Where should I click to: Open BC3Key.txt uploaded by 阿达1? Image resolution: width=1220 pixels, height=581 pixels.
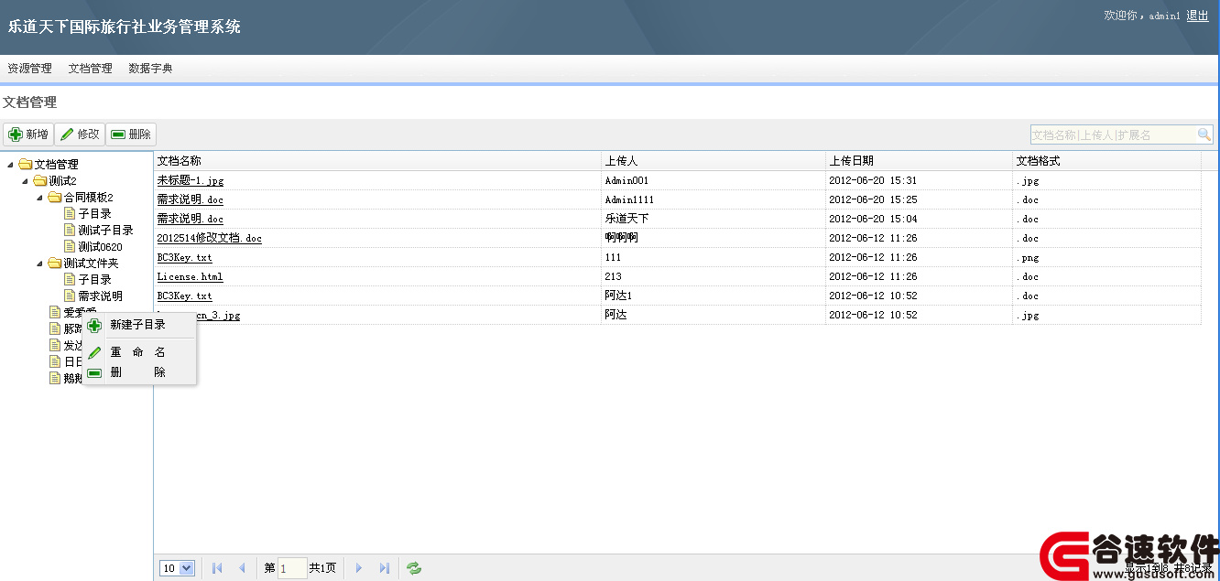[x=184, y=296]
